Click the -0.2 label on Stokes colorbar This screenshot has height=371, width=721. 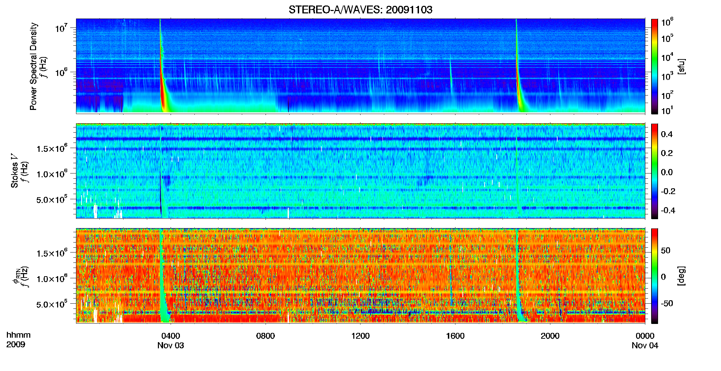pyautogui.click(x=668, y=191)
